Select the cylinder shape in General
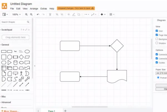The width and height of the screenshot is (167, 112). pyautogui.click(x=16, y=62)
